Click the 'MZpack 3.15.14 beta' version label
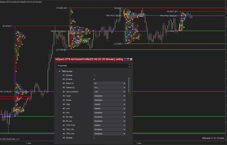Image resolution: width=227 pixels, height=145 pixels. pos(213,138)
